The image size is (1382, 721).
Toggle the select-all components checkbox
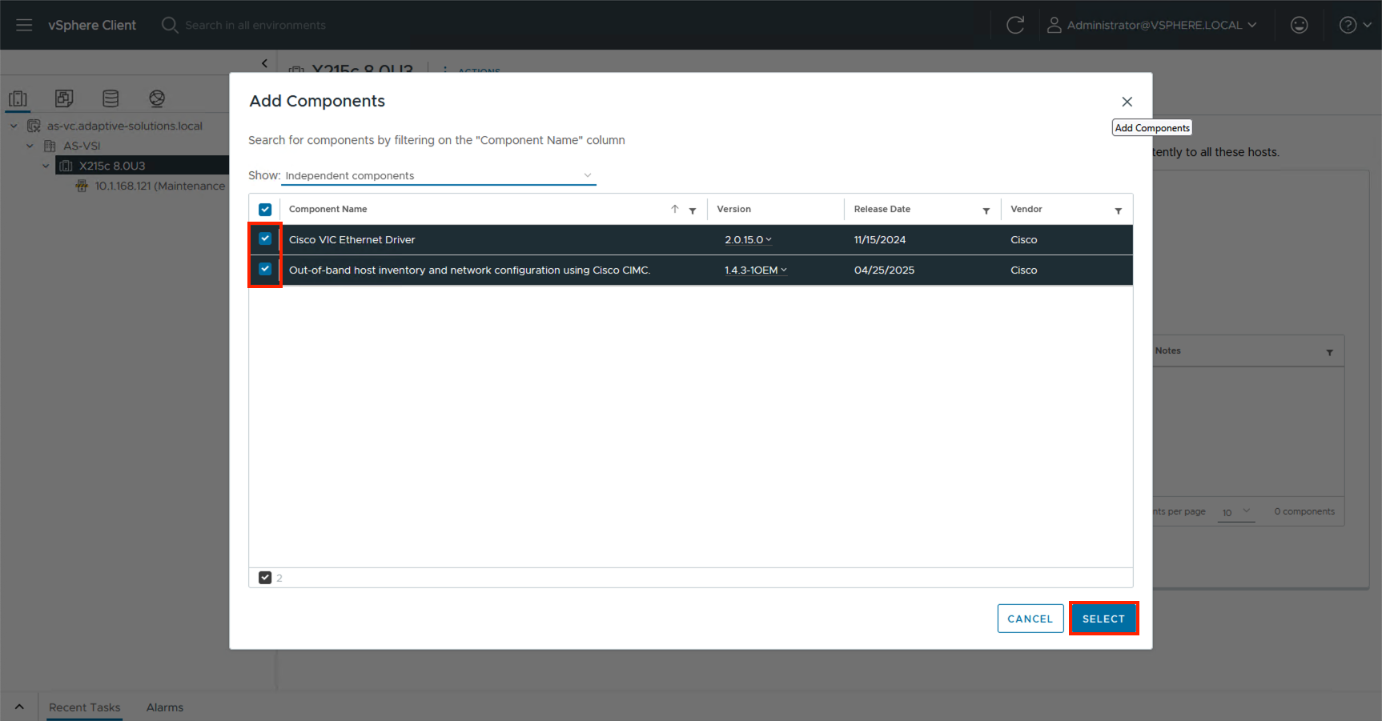point(264,209)
